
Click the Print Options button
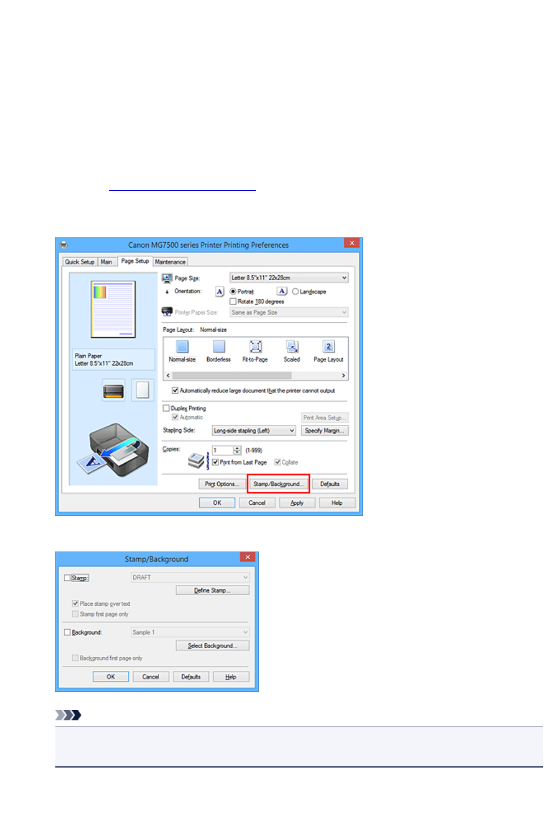[x=222, y=484]
